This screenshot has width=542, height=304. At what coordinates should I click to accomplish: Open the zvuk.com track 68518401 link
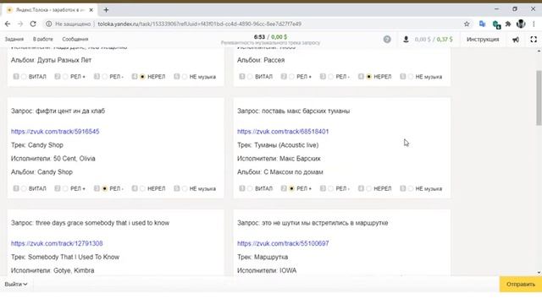pyautogui.click(x=283, y=132)
